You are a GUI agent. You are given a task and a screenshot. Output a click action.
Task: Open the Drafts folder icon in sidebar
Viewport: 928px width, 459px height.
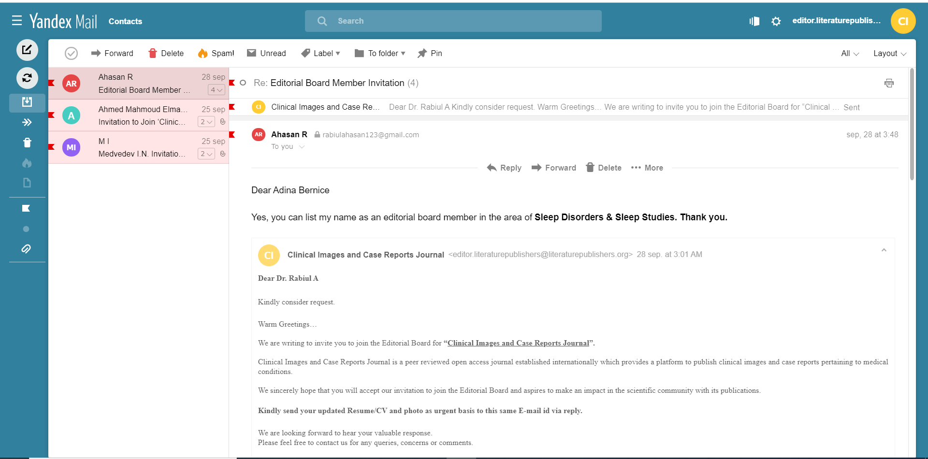[x=27, y=183]
